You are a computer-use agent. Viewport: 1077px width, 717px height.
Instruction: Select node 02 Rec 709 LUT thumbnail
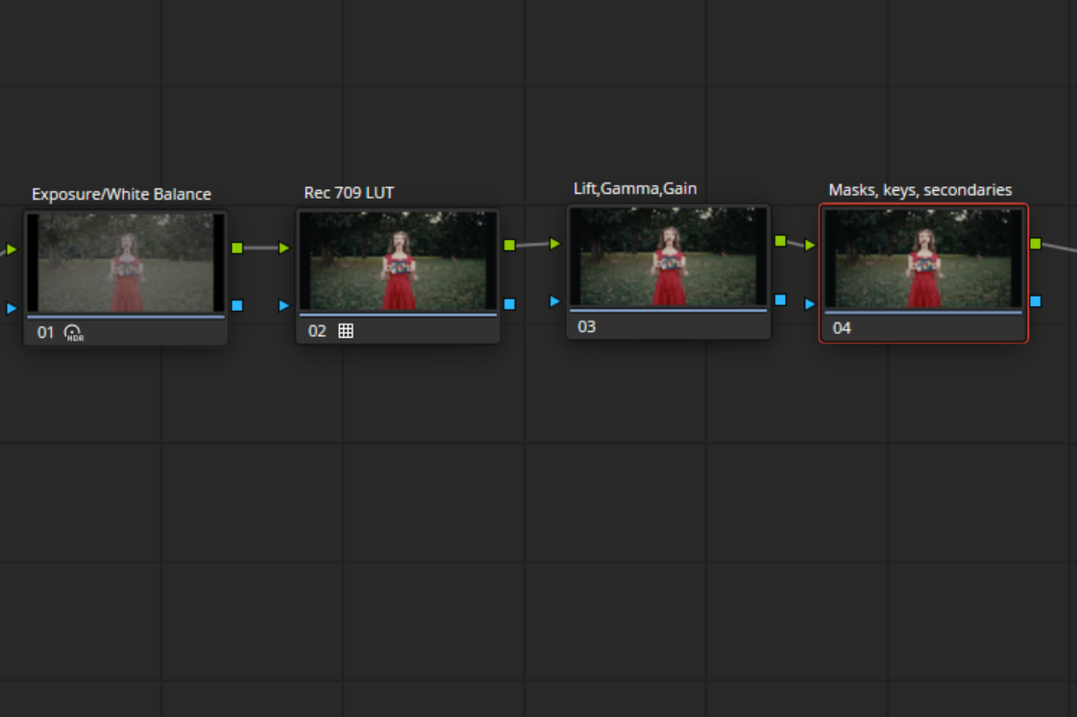398,261
